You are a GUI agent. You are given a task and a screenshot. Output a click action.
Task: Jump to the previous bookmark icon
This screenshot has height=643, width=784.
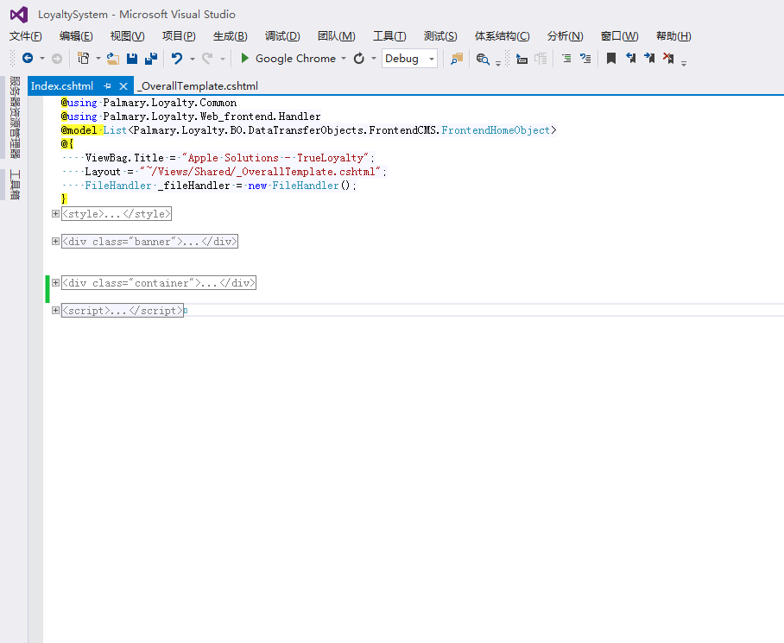click(x=630, y=59)
